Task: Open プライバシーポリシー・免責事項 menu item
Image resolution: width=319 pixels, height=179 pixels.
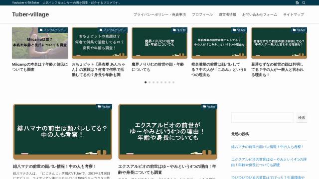Action: click(x=159, y=14)
